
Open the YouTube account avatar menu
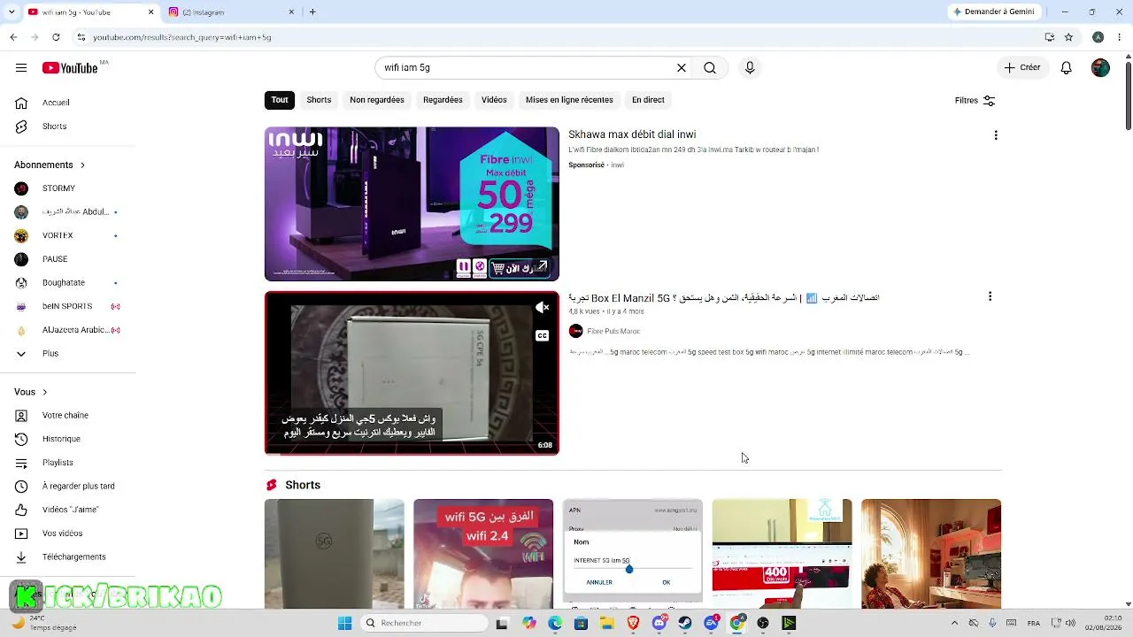point(1100,68)
